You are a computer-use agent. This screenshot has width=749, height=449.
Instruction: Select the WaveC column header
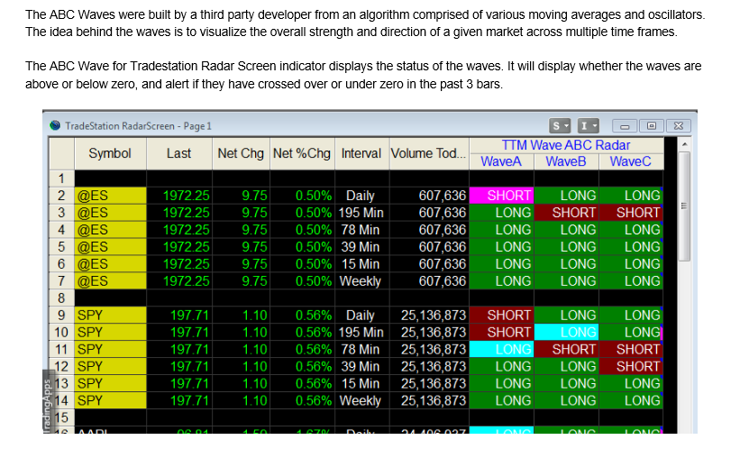(x=631, y=161)
